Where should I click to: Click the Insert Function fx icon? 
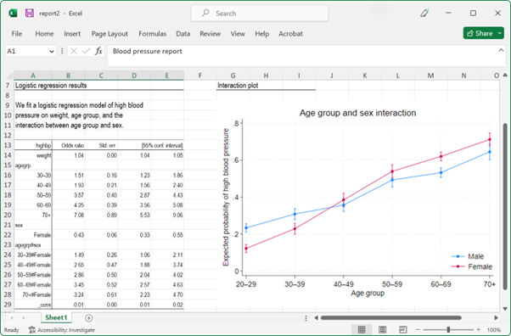click(98, 51)
